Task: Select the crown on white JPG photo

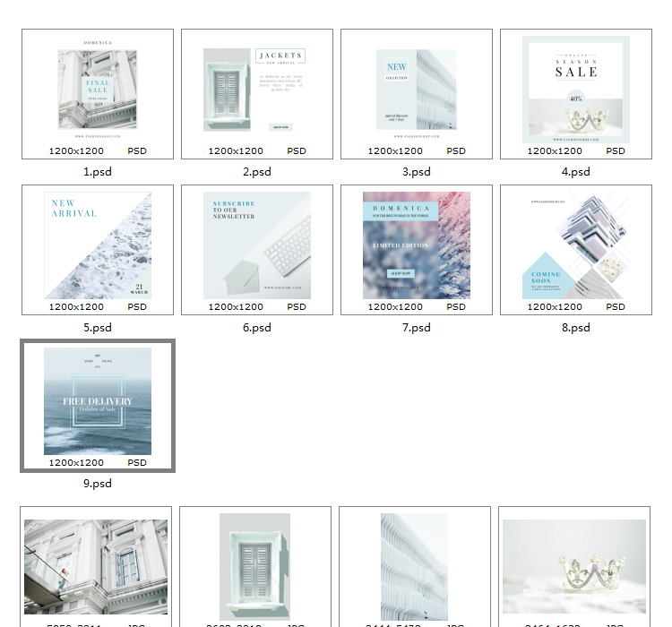Action: coord(574,566)
